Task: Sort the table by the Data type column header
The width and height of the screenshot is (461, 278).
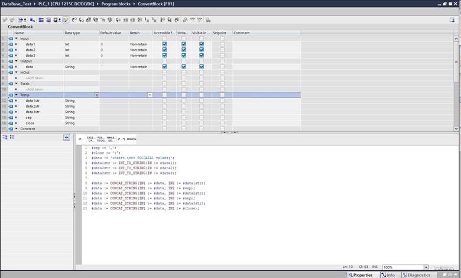Action: click(81, 33)
